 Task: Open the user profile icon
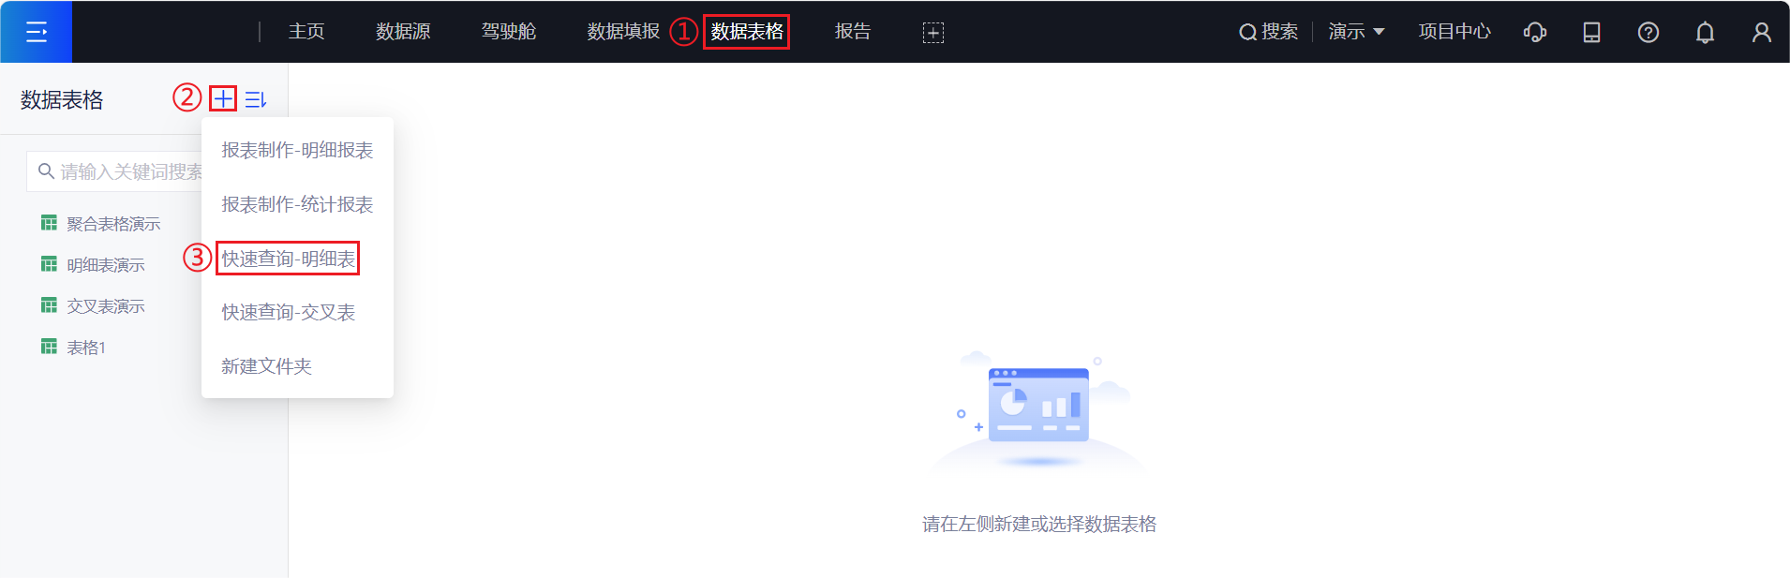[x=1761, y=33]
